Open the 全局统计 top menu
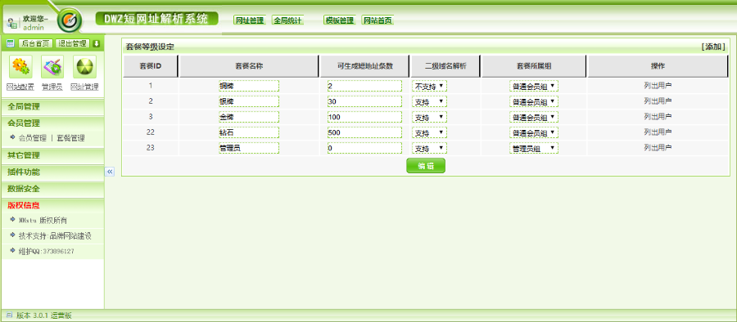 (288, 20)
